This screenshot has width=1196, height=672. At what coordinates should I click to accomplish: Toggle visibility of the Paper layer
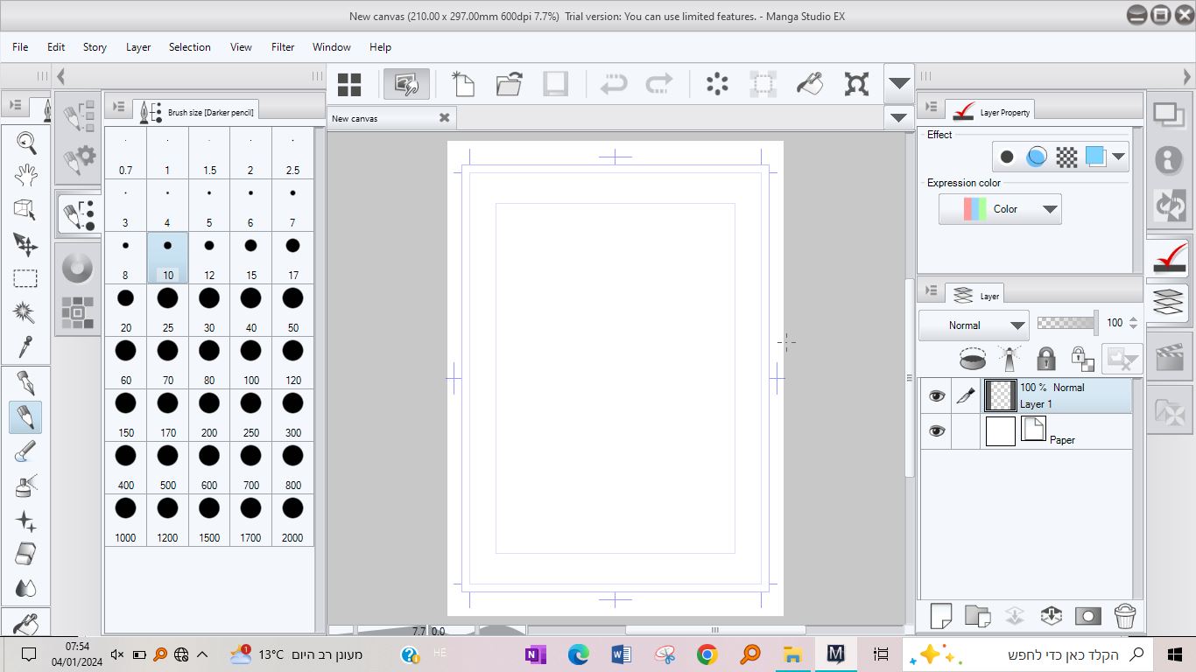(937, 431)
